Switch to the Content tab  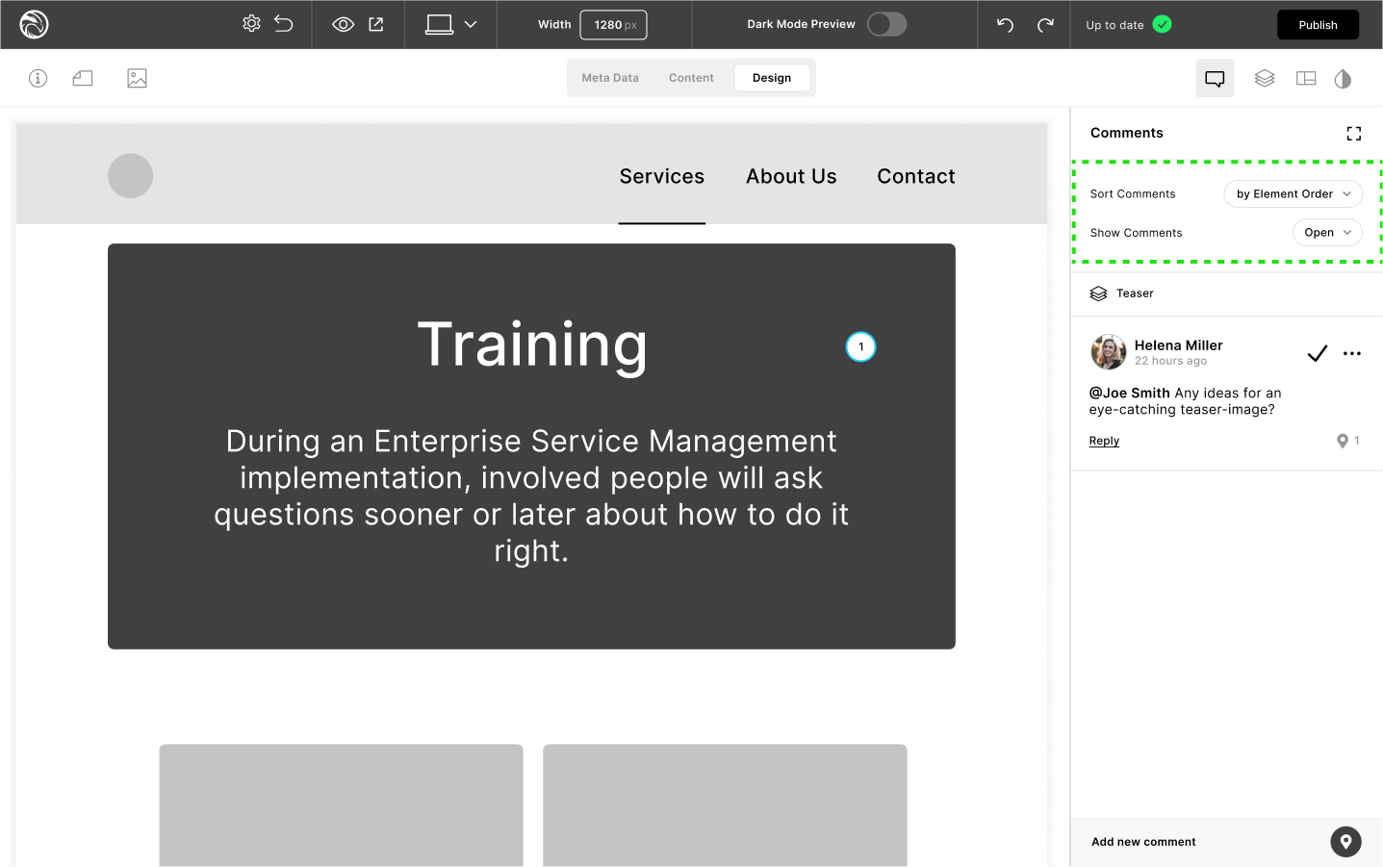click(x=691, y=78)
